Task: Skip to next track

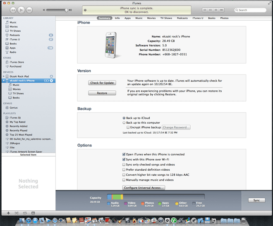Action: [x=29, y=10]
